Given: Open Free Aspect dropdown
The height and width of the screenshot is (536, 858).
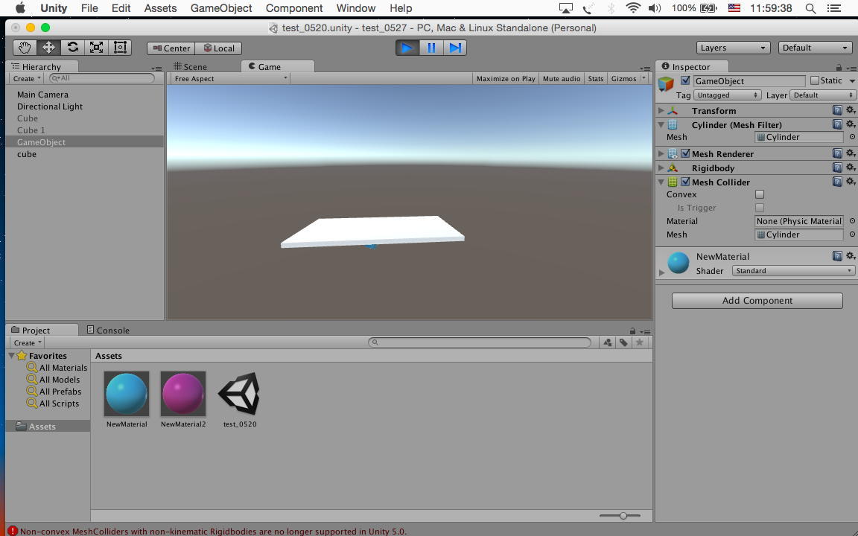Looking at the screenshot, I should (x=230, y=79).
